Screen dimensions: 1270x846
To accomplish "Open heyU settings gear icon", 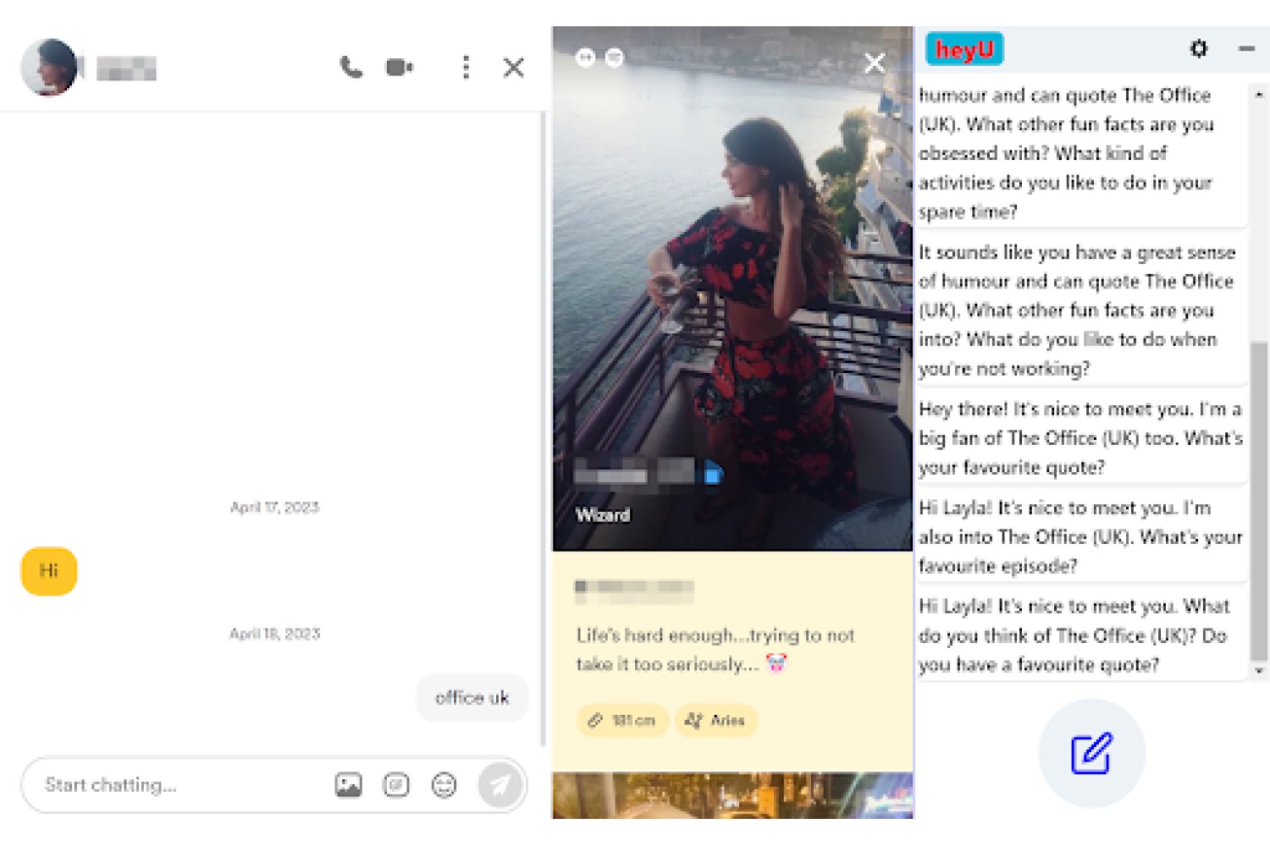I will point(1198,48).
